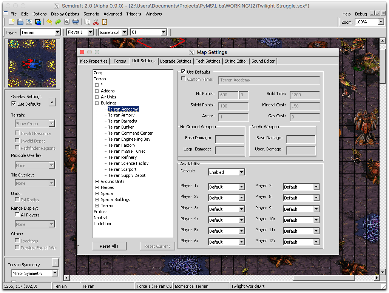Toggle Use Defaults under Overlay Settings

tap(14, 104)
